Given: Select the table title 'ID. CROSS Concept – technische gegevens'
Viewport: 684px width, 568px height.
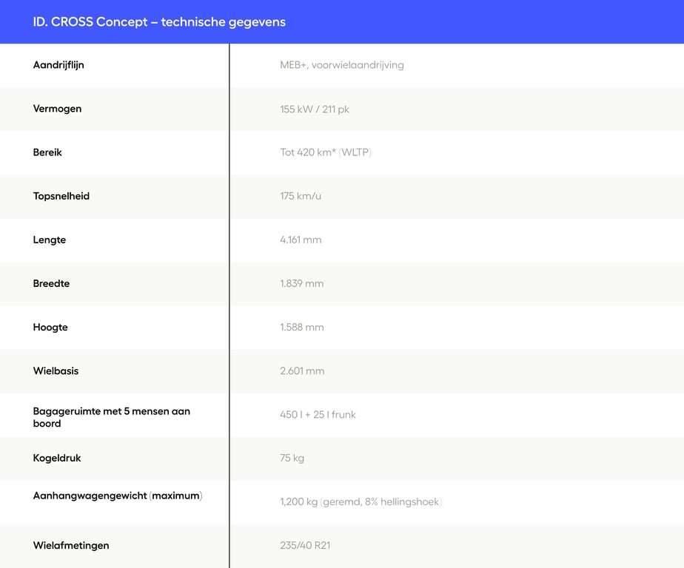Looking at the screenshot, I should click(159, 21).
